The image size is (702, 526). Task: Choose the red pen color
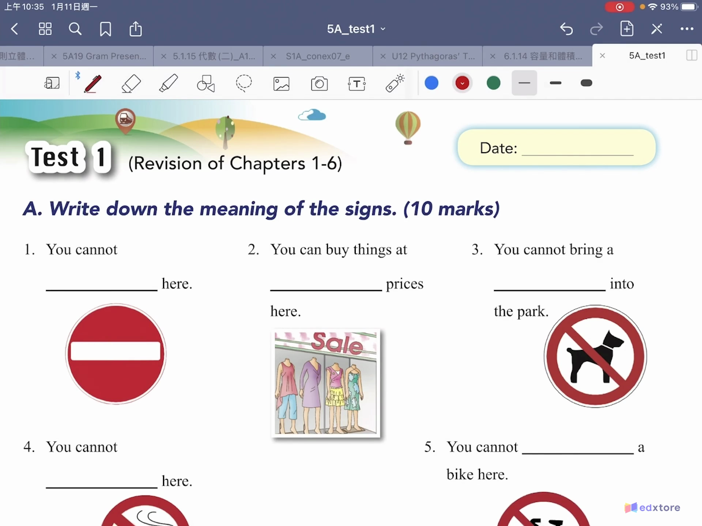pyautogui.click(x=462, y=83)
